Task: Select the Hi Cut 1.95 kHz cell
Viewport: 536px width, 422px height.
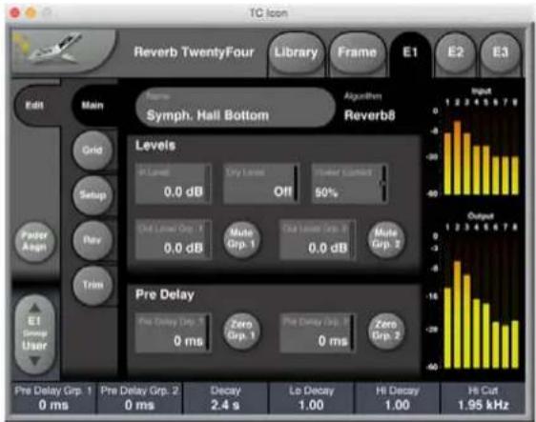Action: 483,398
